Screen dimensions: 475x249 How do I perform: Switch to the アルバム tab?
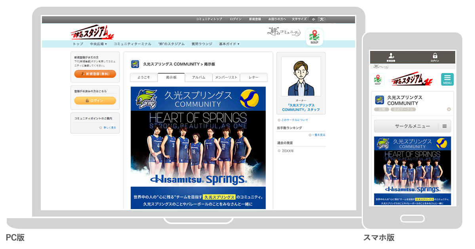pos(199,77)
